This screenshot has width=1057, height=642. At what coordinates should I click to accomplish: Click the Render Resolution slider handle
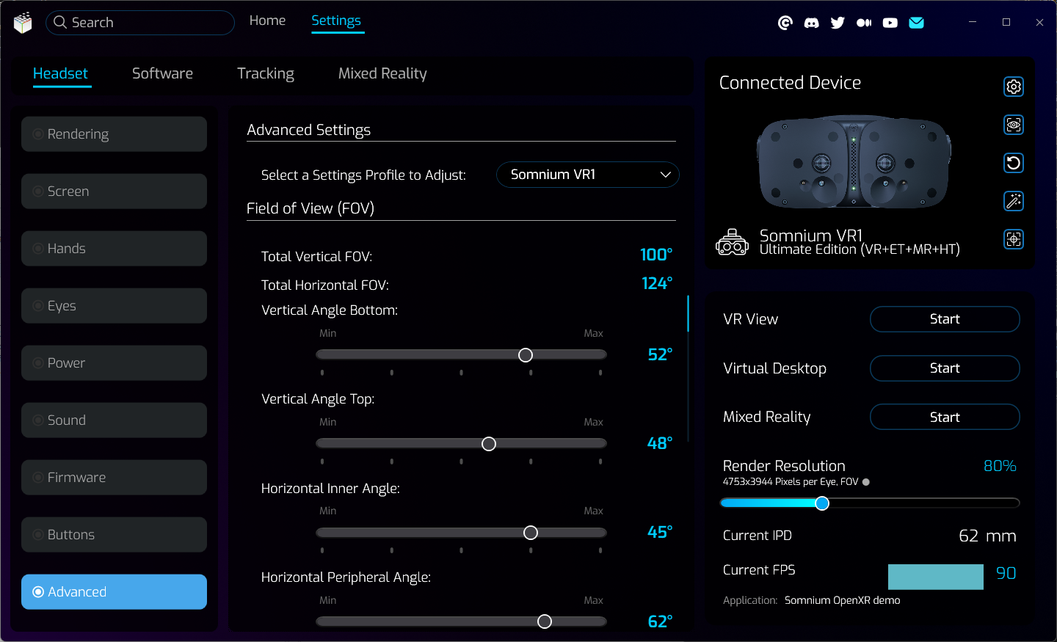[822, 503]
